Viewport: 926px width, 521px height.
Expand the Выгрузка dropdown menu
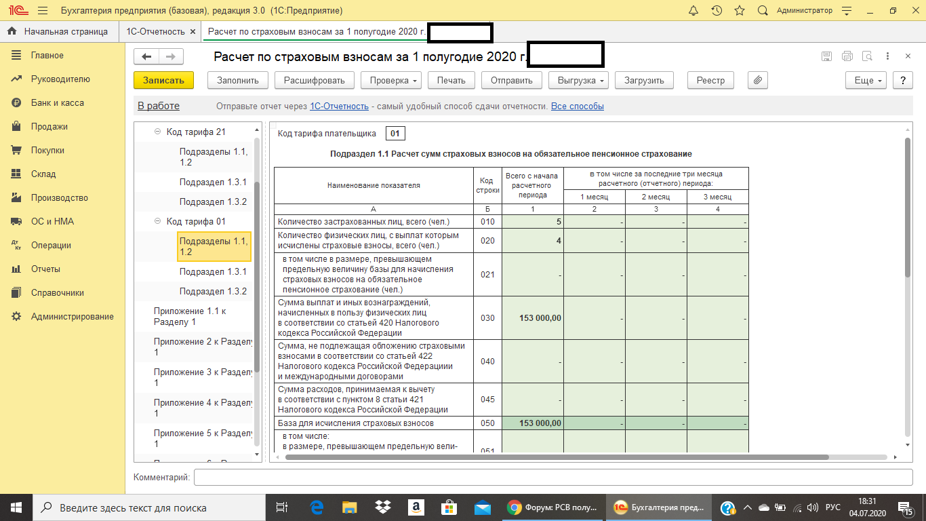point(578,80)
